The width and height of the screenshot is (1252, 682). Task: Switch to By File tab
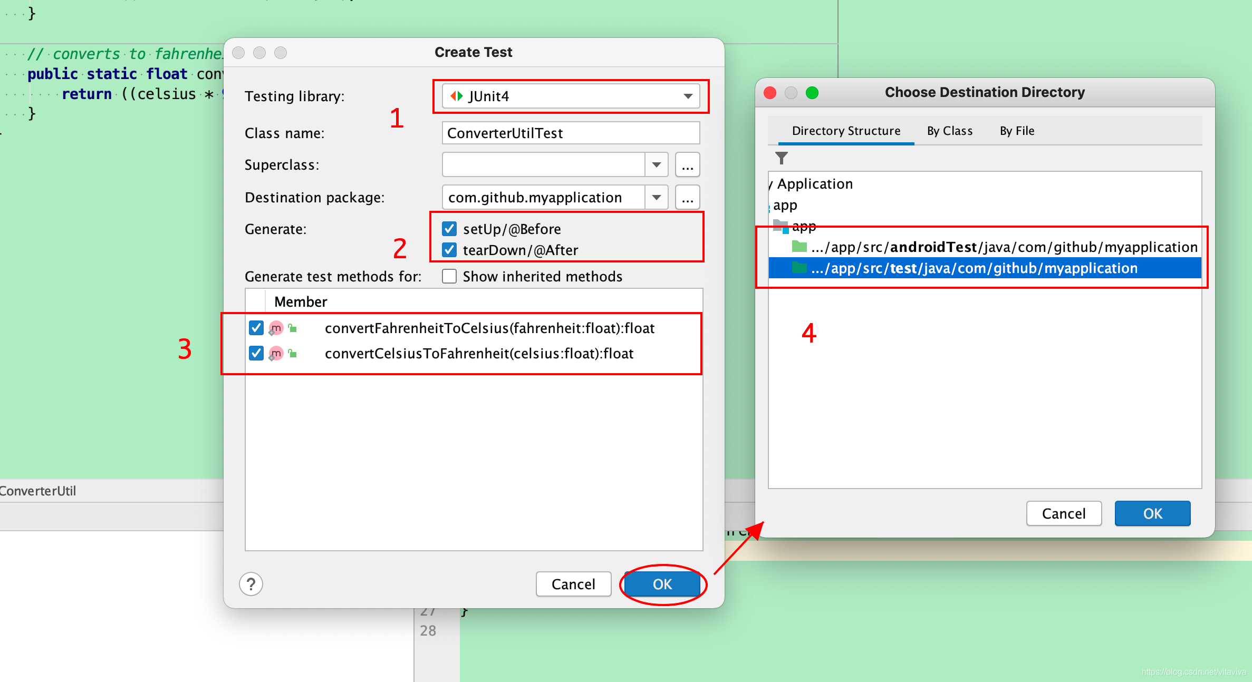1017,131
